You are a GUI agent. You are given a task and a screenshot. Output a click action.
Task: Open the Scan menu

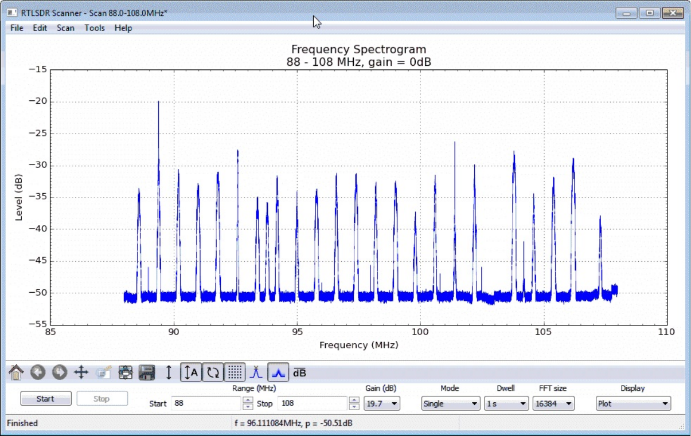point(65,28)
